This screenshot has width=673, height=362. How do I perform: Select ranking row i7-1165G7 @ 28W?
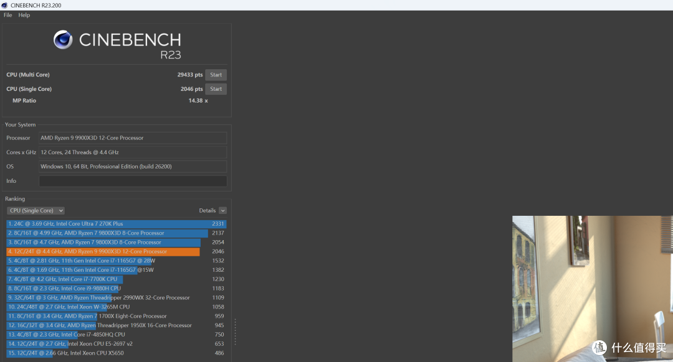pos(117,261)
